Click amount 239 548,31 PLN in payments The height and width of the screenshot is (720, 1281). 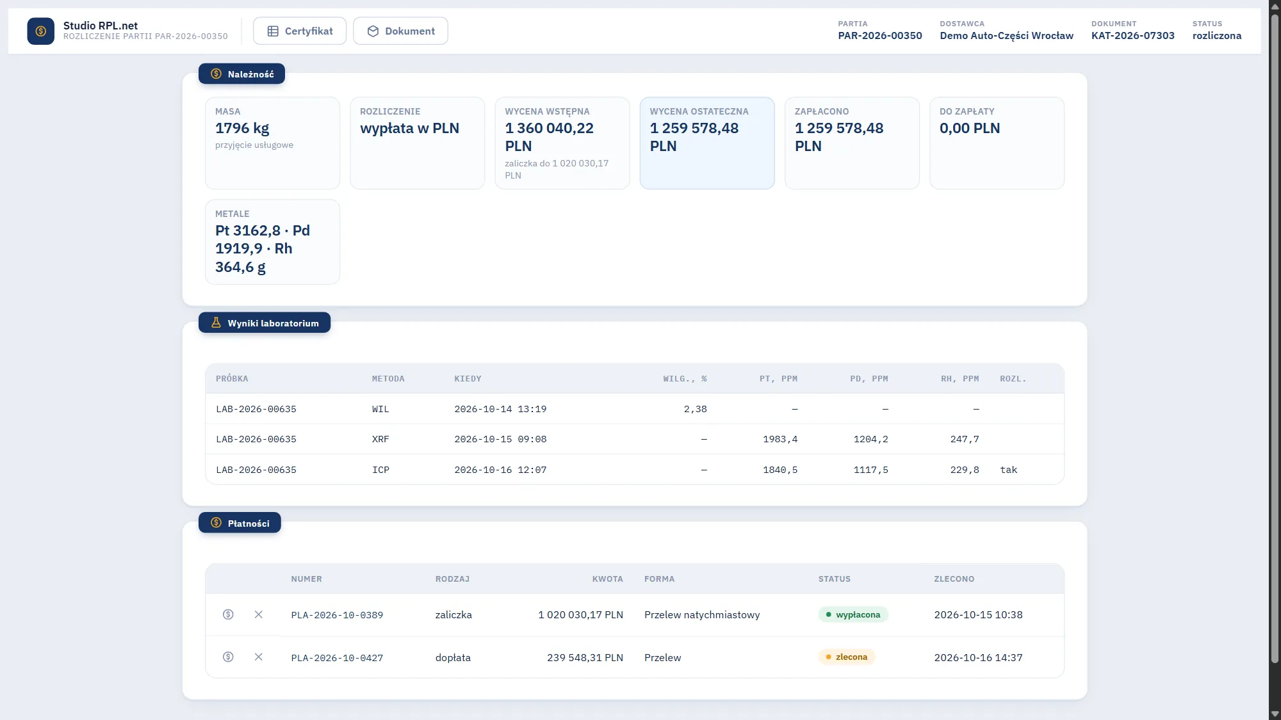(585, 657)
